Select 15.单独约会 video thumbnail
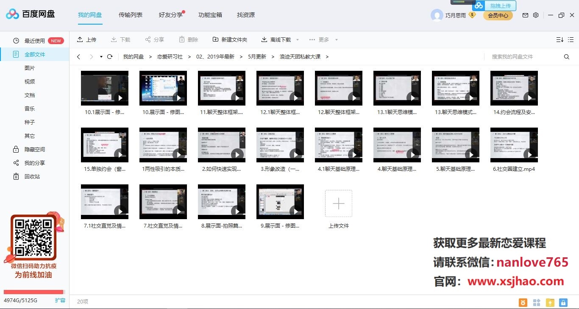The width and height of the screenshot is (579, 309). [105, 145]
